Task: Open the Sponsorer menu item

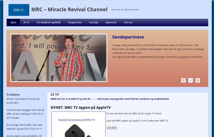Action: pos(111,22)
